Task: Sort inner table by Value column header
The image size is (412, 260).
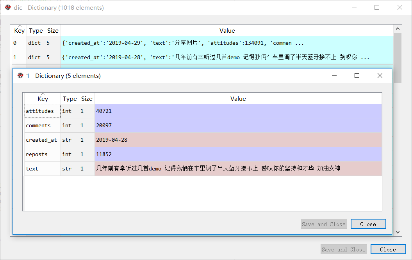Action: pyautogui.click(x=238, y=98)
